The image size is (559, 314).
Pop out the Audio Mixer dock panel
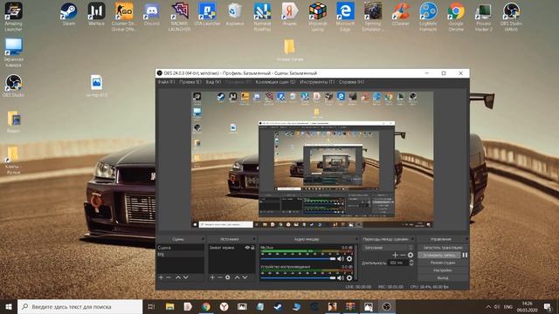(x=356, y=239)
